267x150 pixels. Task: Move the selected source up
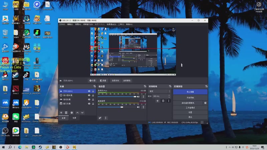click(x=77, y=113)
